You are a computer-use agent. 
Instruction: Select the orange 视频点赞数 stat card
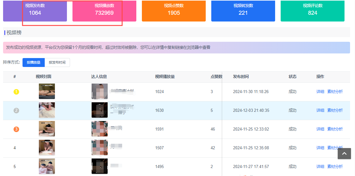174,11
